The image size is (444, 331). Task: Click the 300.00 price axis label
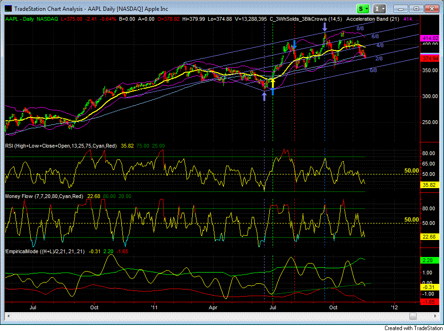pyautogui.click(x=430, y=96)
